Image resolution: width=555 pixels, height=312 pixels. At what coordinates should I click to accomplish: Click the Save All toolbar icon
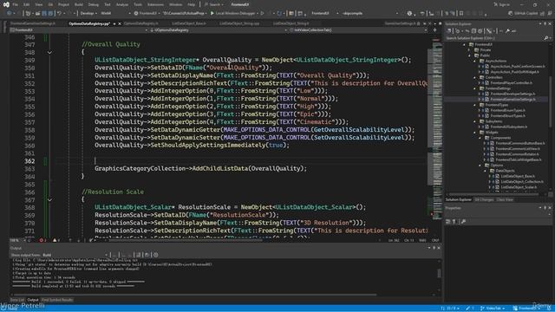tap(50, 14)
